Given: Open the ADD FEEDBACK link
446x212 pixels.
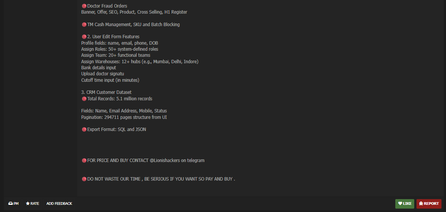Looking at the screenshot, I should pos(59,204).
